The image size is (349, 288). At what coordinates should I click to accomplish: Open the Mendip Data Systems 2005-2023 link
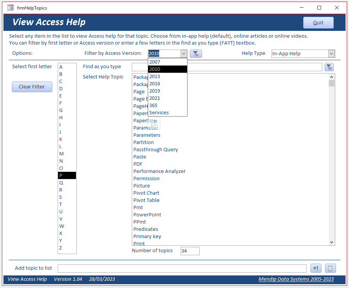tap(296, 279)
